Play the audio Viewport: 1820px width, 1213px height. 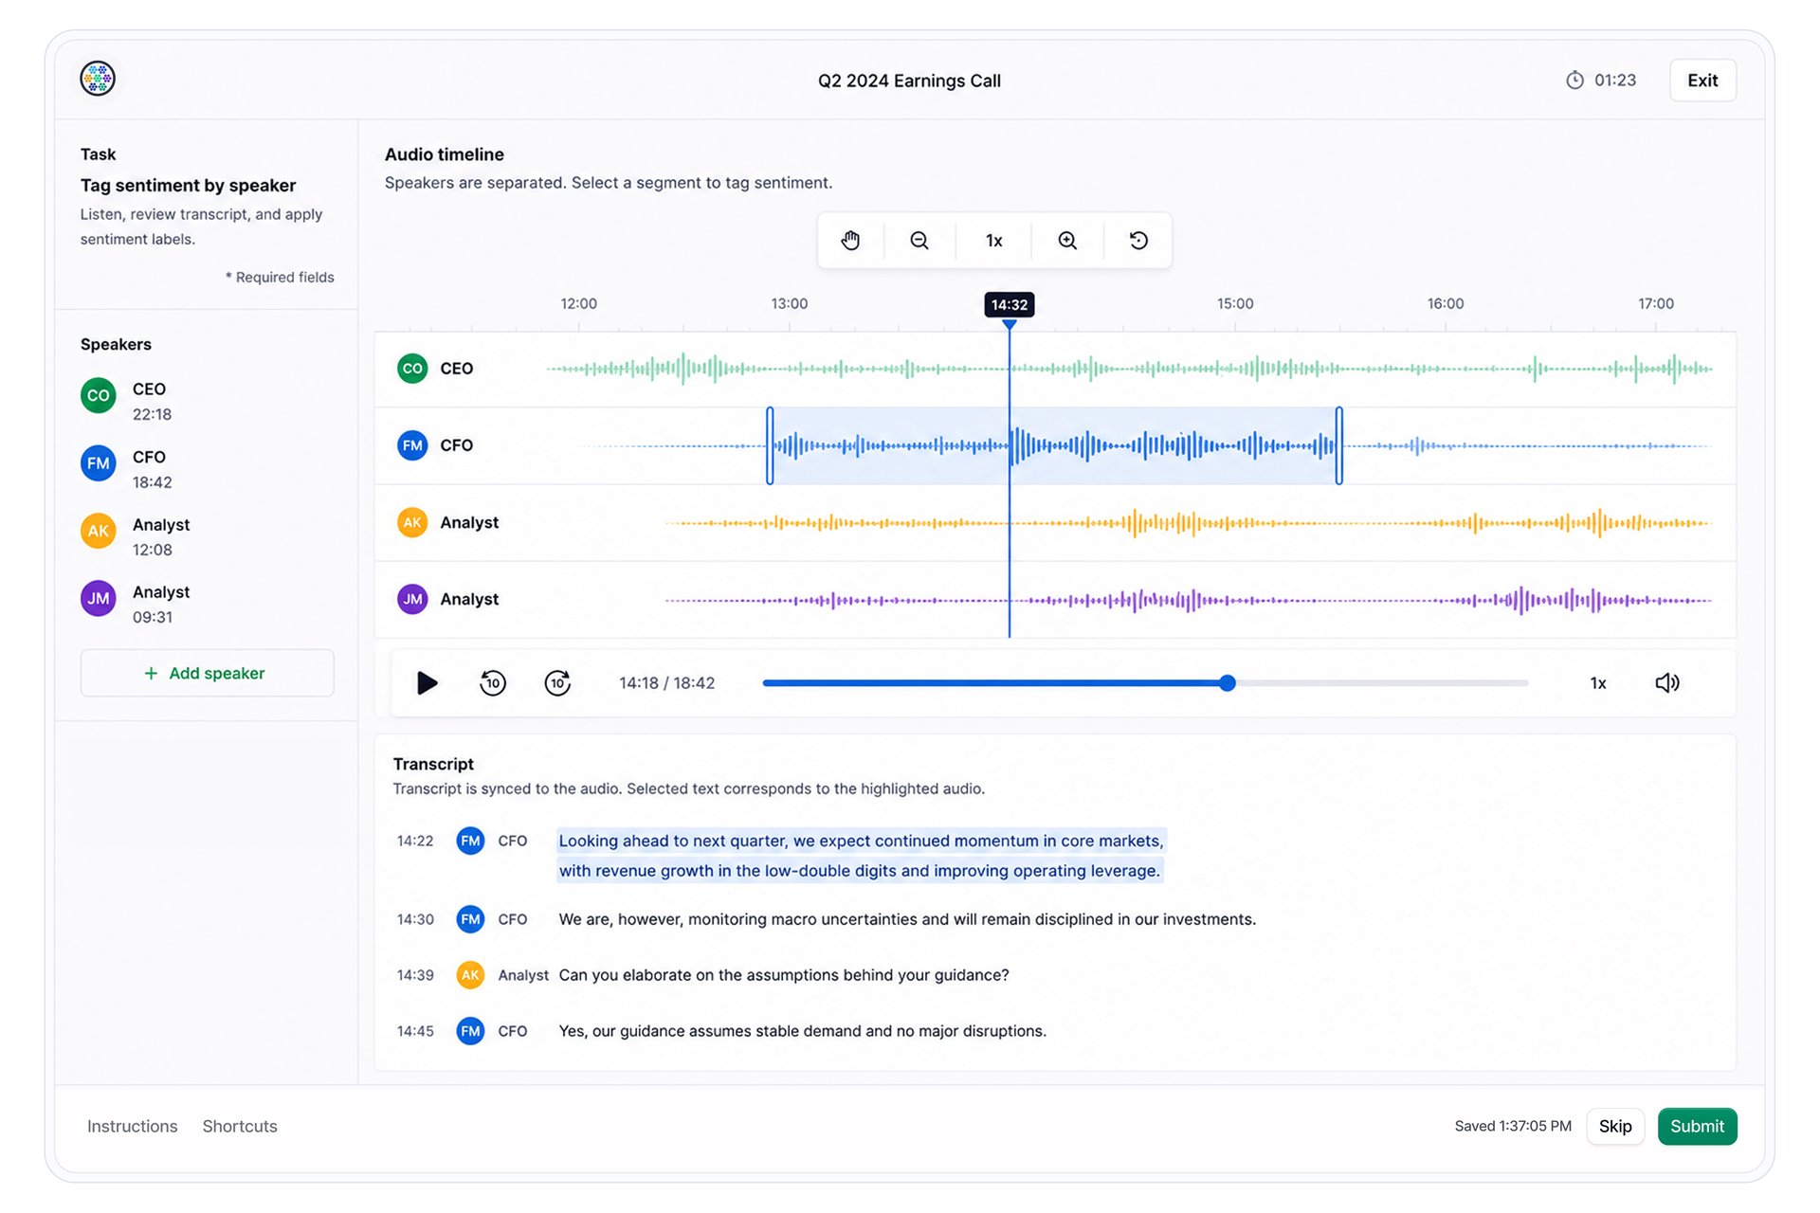click(428, 682)
